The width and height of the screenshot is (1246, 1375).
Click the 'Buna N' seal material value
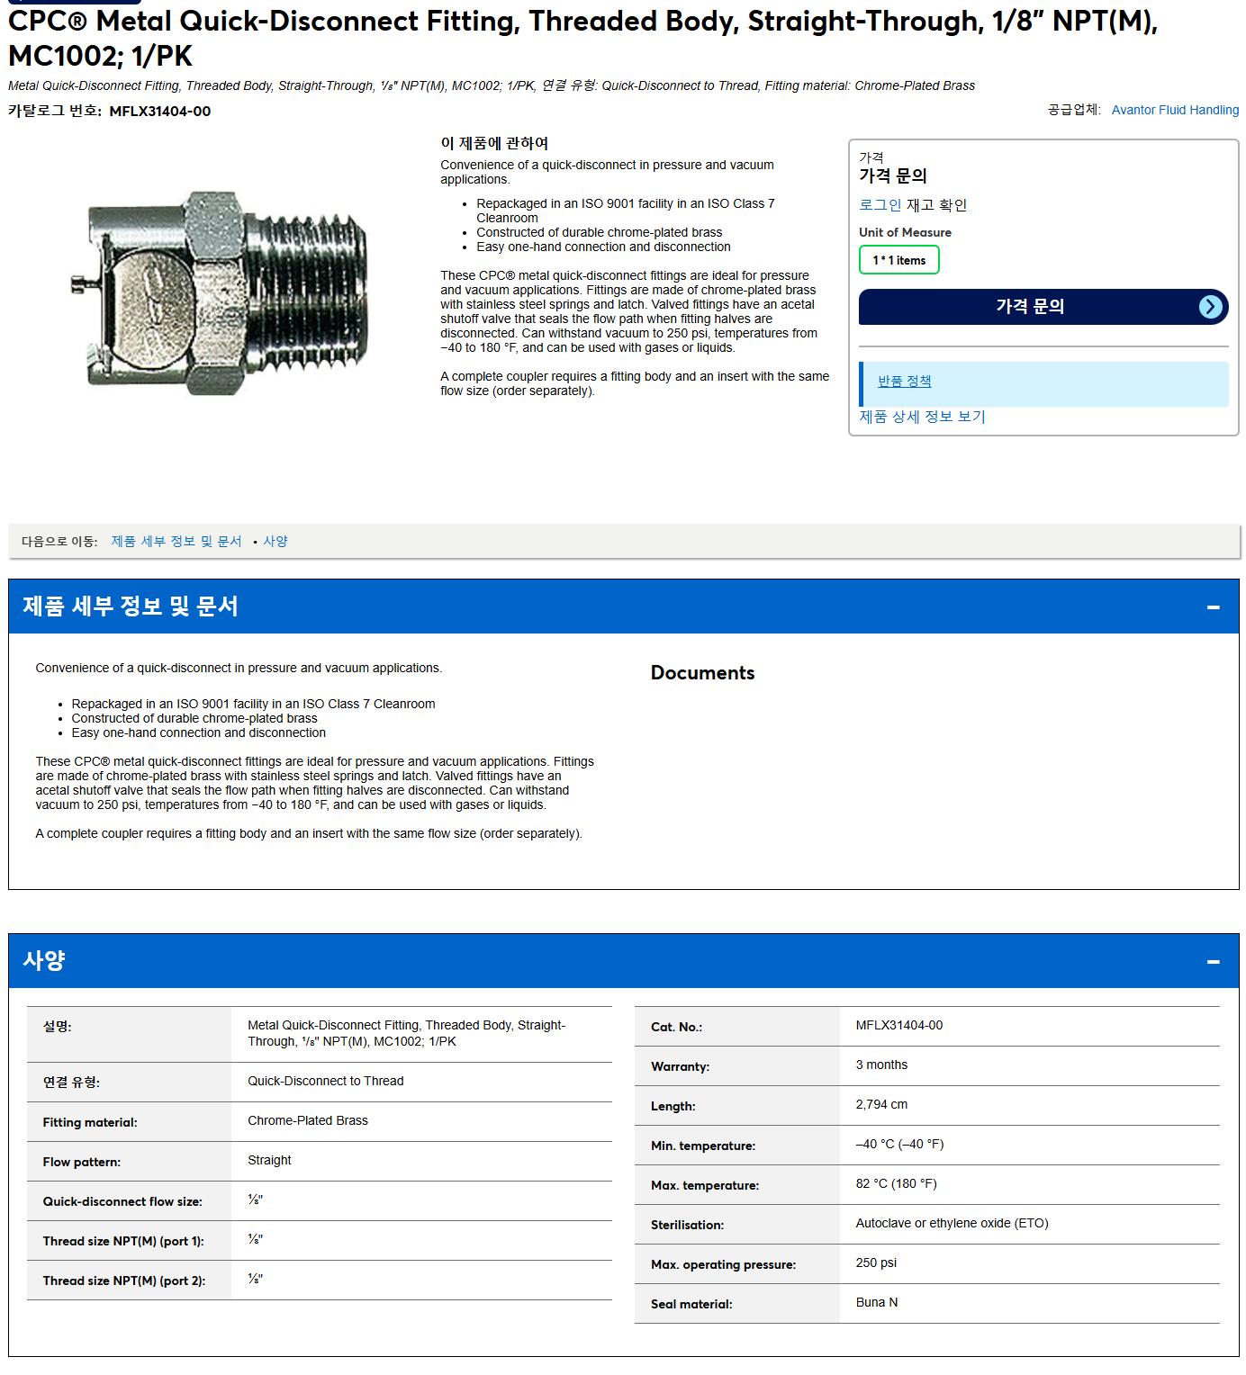tap(877, 1302)
